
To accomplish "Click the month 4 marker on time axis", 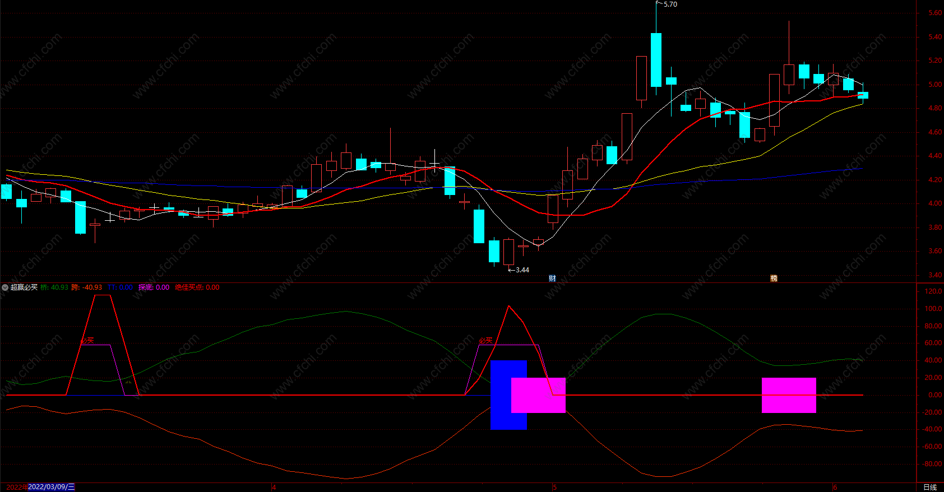I will [x=274, y=488].
